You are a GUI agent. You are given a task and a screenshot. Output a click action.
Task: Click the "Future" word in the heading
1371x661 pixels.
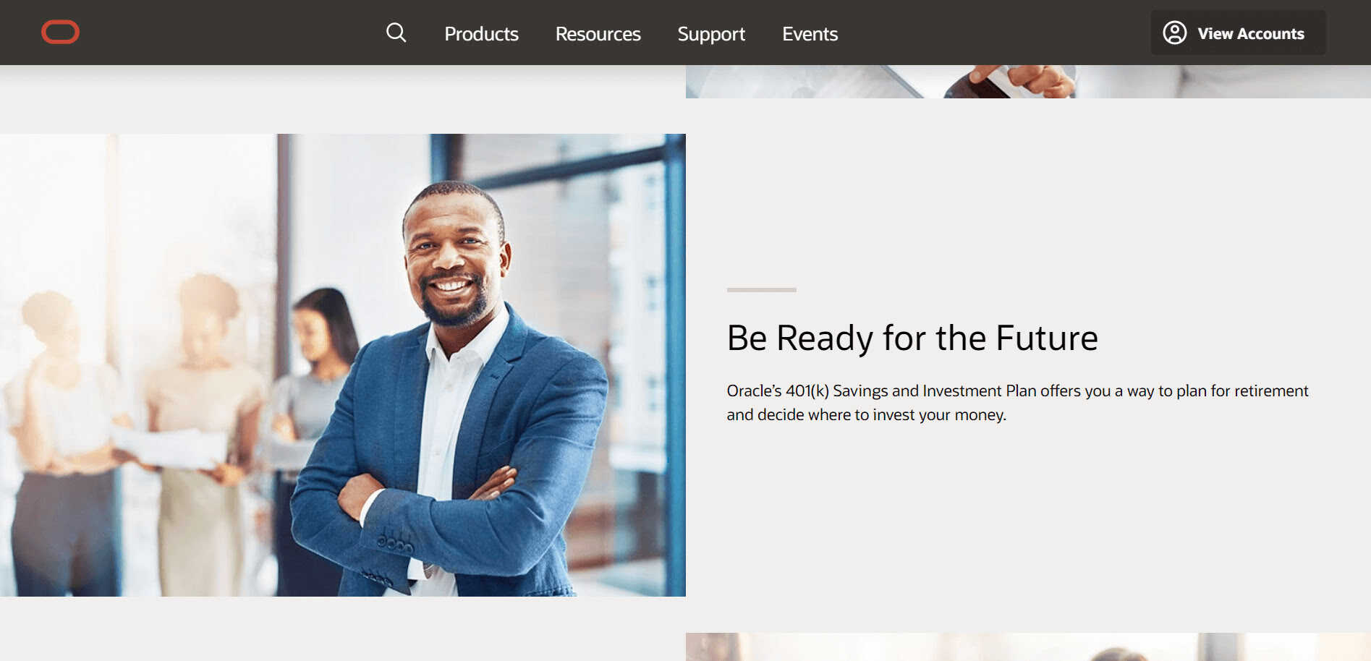(1047, 338)
